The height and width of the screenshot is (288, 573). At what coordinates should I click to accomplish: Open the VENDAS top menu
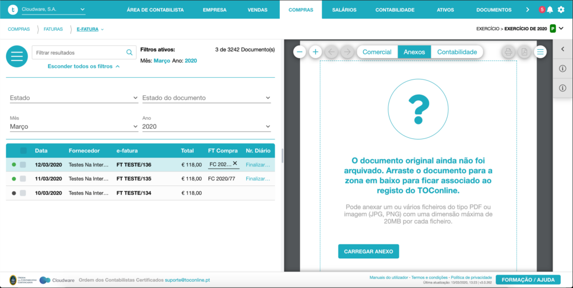click(x=257, y=10)
